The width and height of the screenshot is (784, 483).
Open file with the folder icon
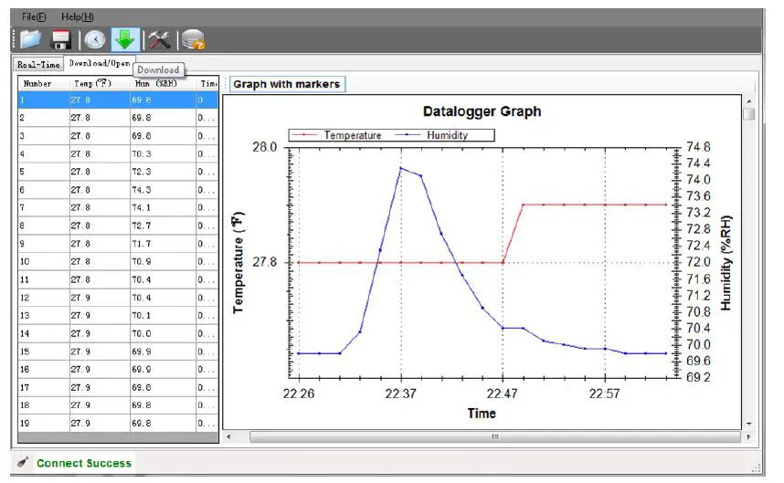point(30,39)
